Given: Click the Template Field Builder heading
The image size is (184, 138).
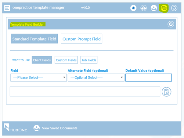Looking at the screenshot, I should pos(27,24).
